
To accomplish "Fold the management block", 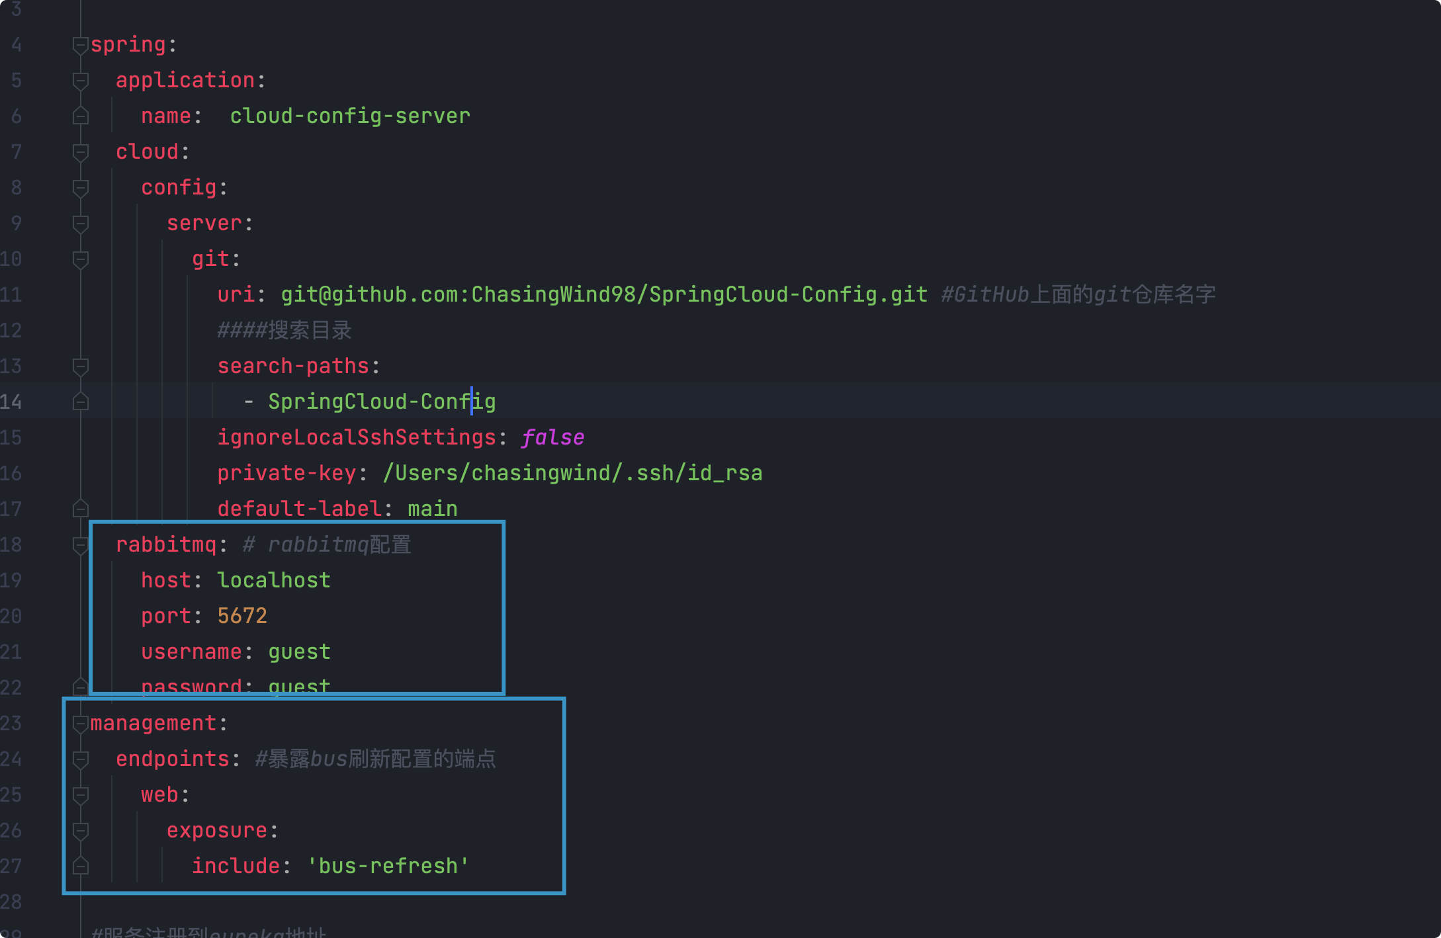I will tap(81, 724).
